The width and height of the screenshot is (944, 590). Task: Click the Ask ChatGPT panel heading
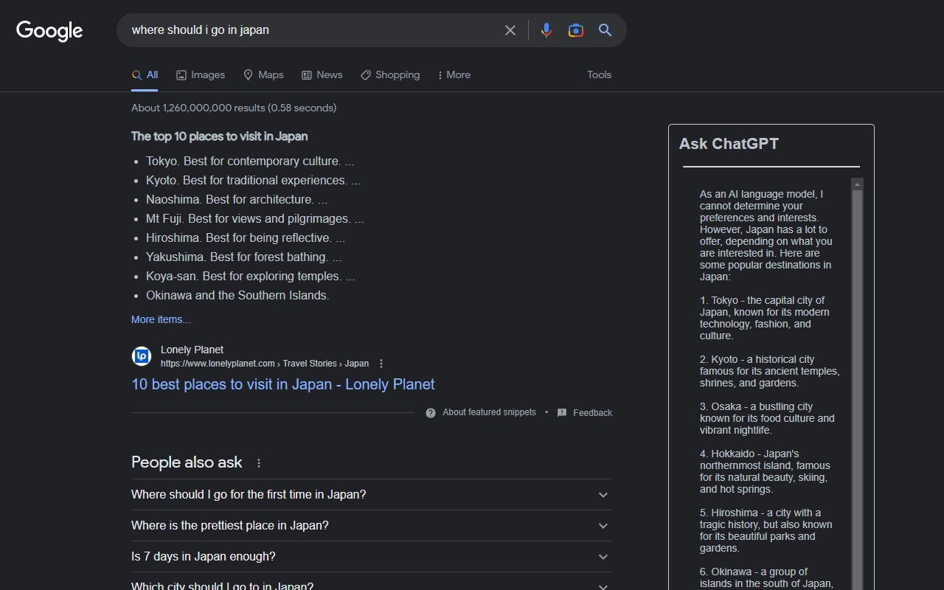point(729,144)
